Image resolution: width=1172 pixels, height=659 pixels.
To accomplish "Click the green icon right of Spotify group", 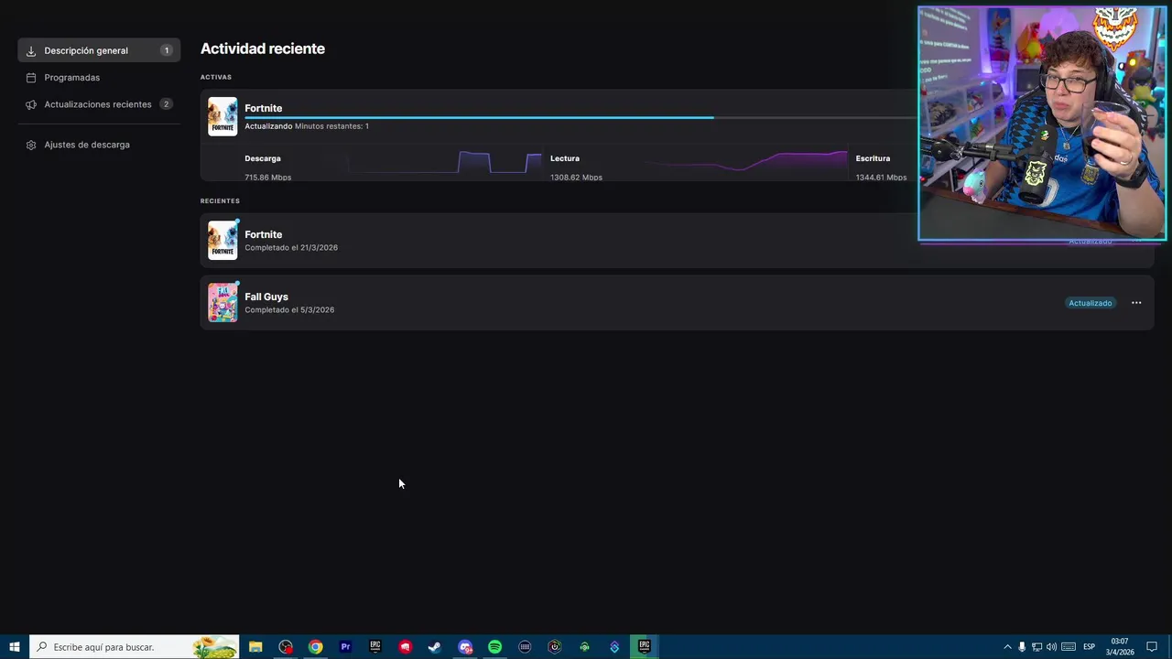I will tap(584, 647).
